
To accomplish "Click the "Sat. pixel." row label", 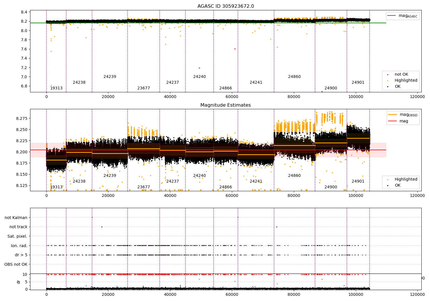I will (x=17, y=236).
